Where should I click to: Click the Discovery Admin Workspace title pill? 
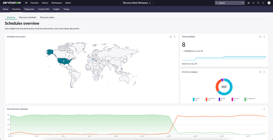click(x=136, y=3)
